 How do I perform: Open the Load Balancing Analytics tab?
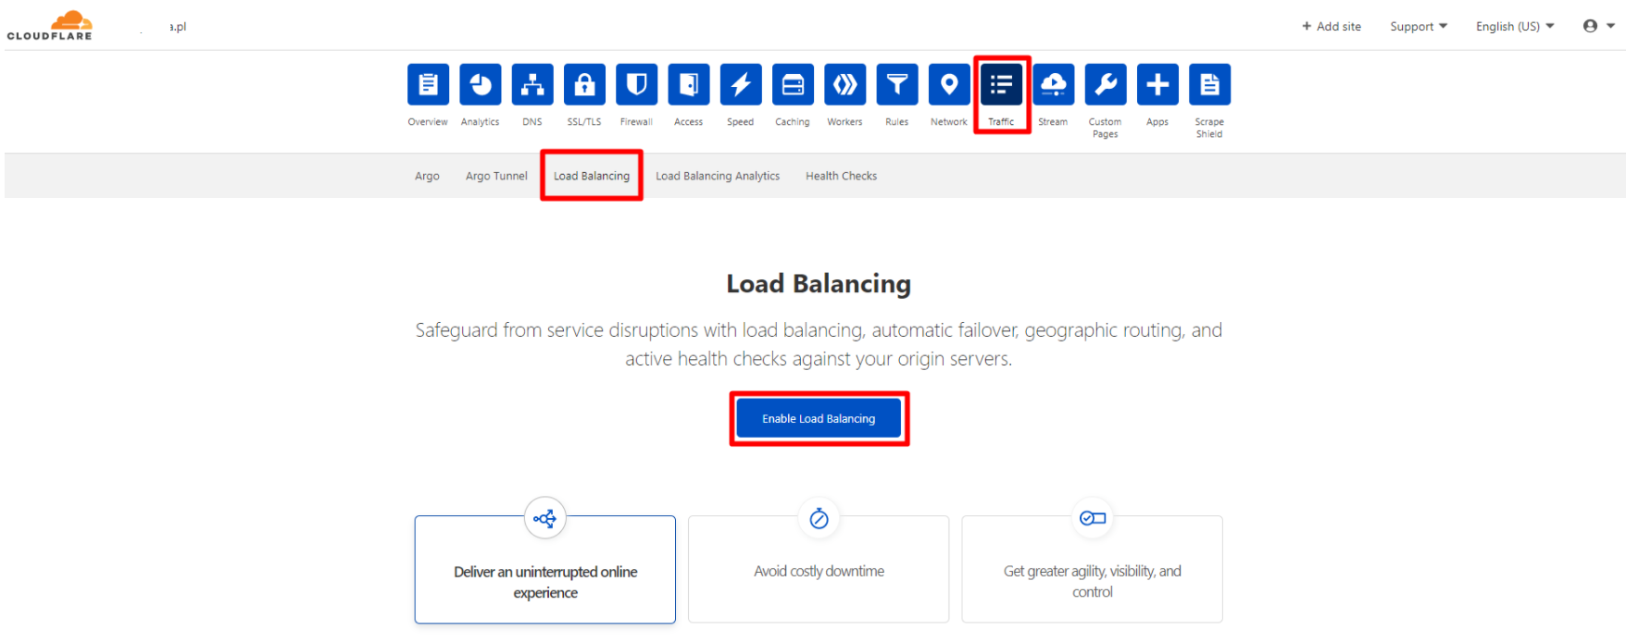718,176
